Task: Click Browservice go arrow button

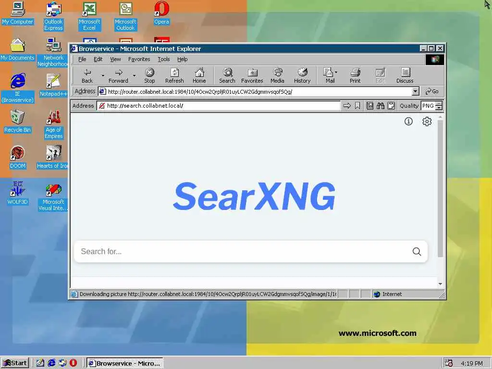Action: pyautogui.click(x=347, y=106)
